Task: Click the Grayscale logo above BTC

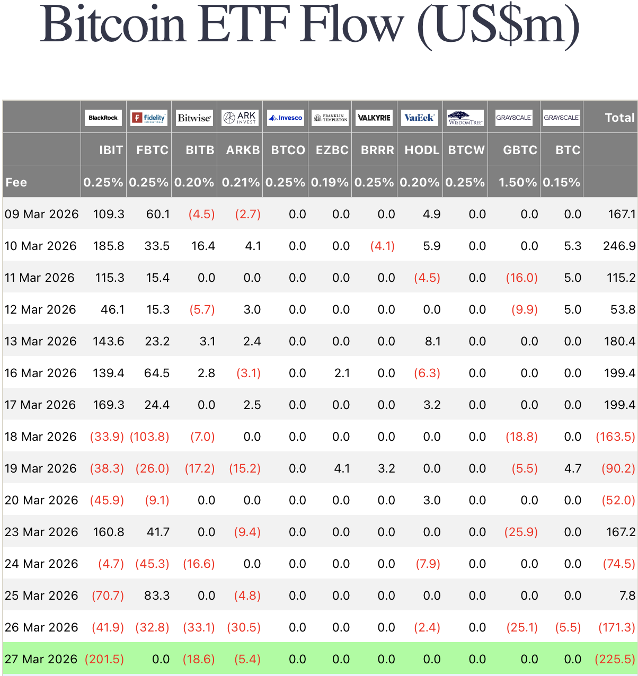Action: (561, 118)
